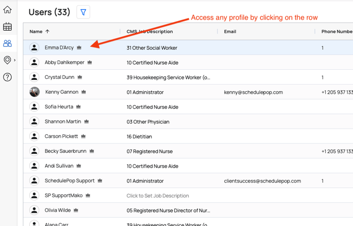The image size is (353, 226).
Task: Click crown icon beside Andi Sullivan
Action: coord(79,166)
